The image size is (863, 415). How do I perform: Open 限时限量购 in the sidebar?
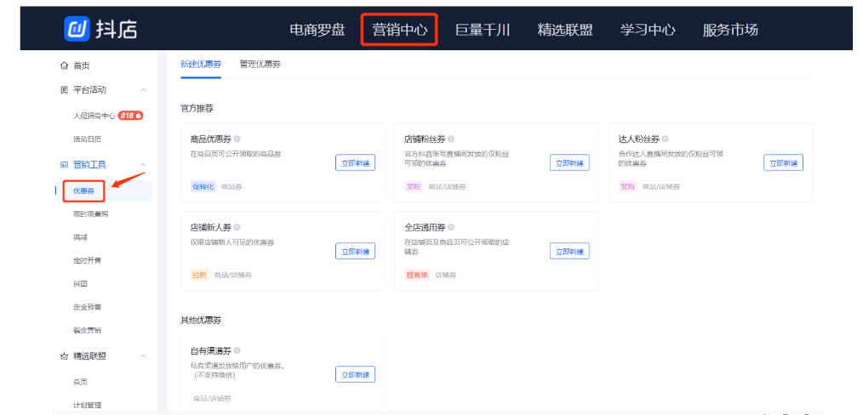[90, 213]
